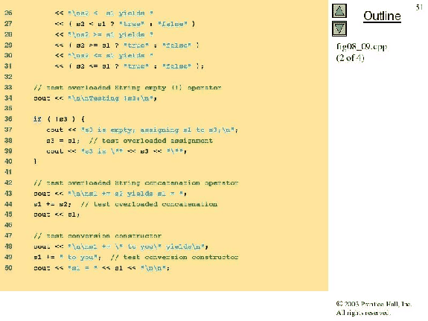The image size is (428, 321).
Task: Click the Prentice Hall copyright notice
Action: (374, 308)
